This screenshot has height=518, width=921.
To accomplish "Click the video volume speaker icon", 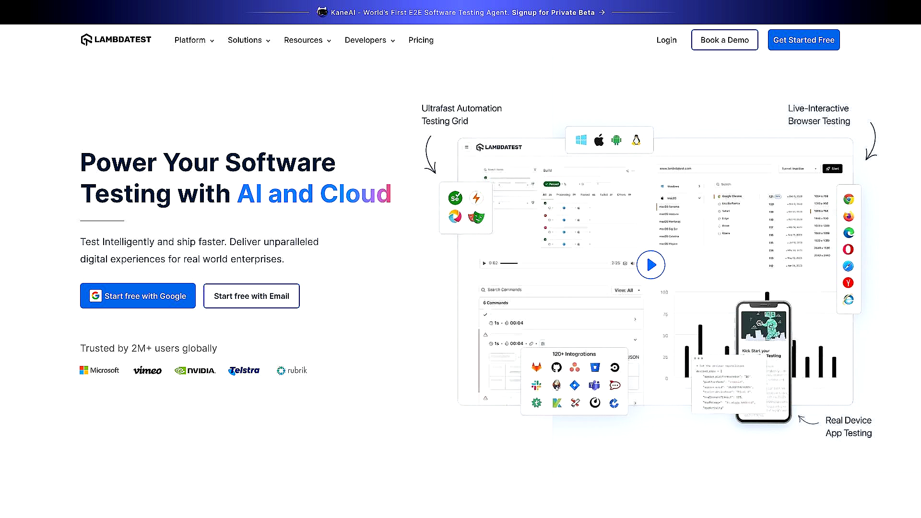I will tap(633, 263).
